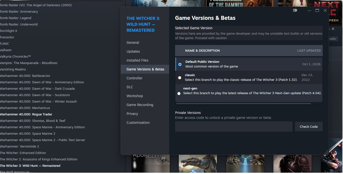
Task: Select Warhammer 40,000: Mechanicus in library
Action: (x=25, y=108)
